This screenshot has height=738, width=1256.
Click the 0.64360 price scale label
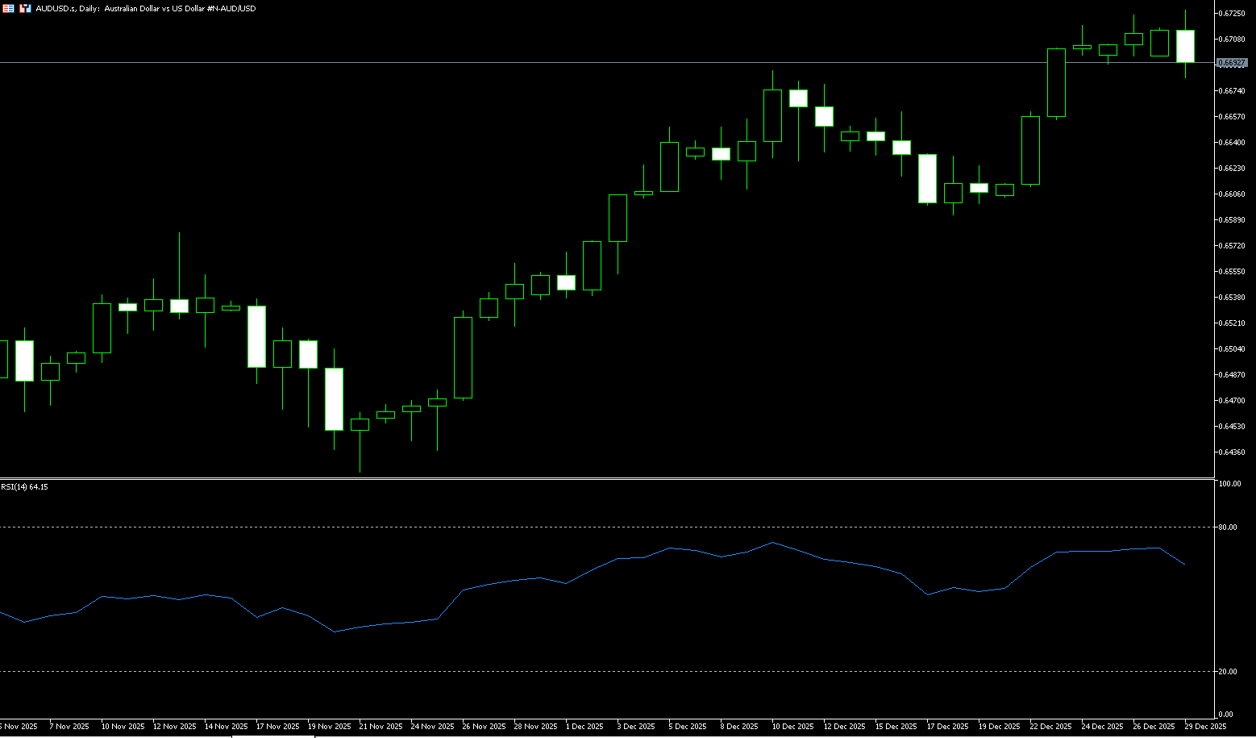[x=1233, y=452]
